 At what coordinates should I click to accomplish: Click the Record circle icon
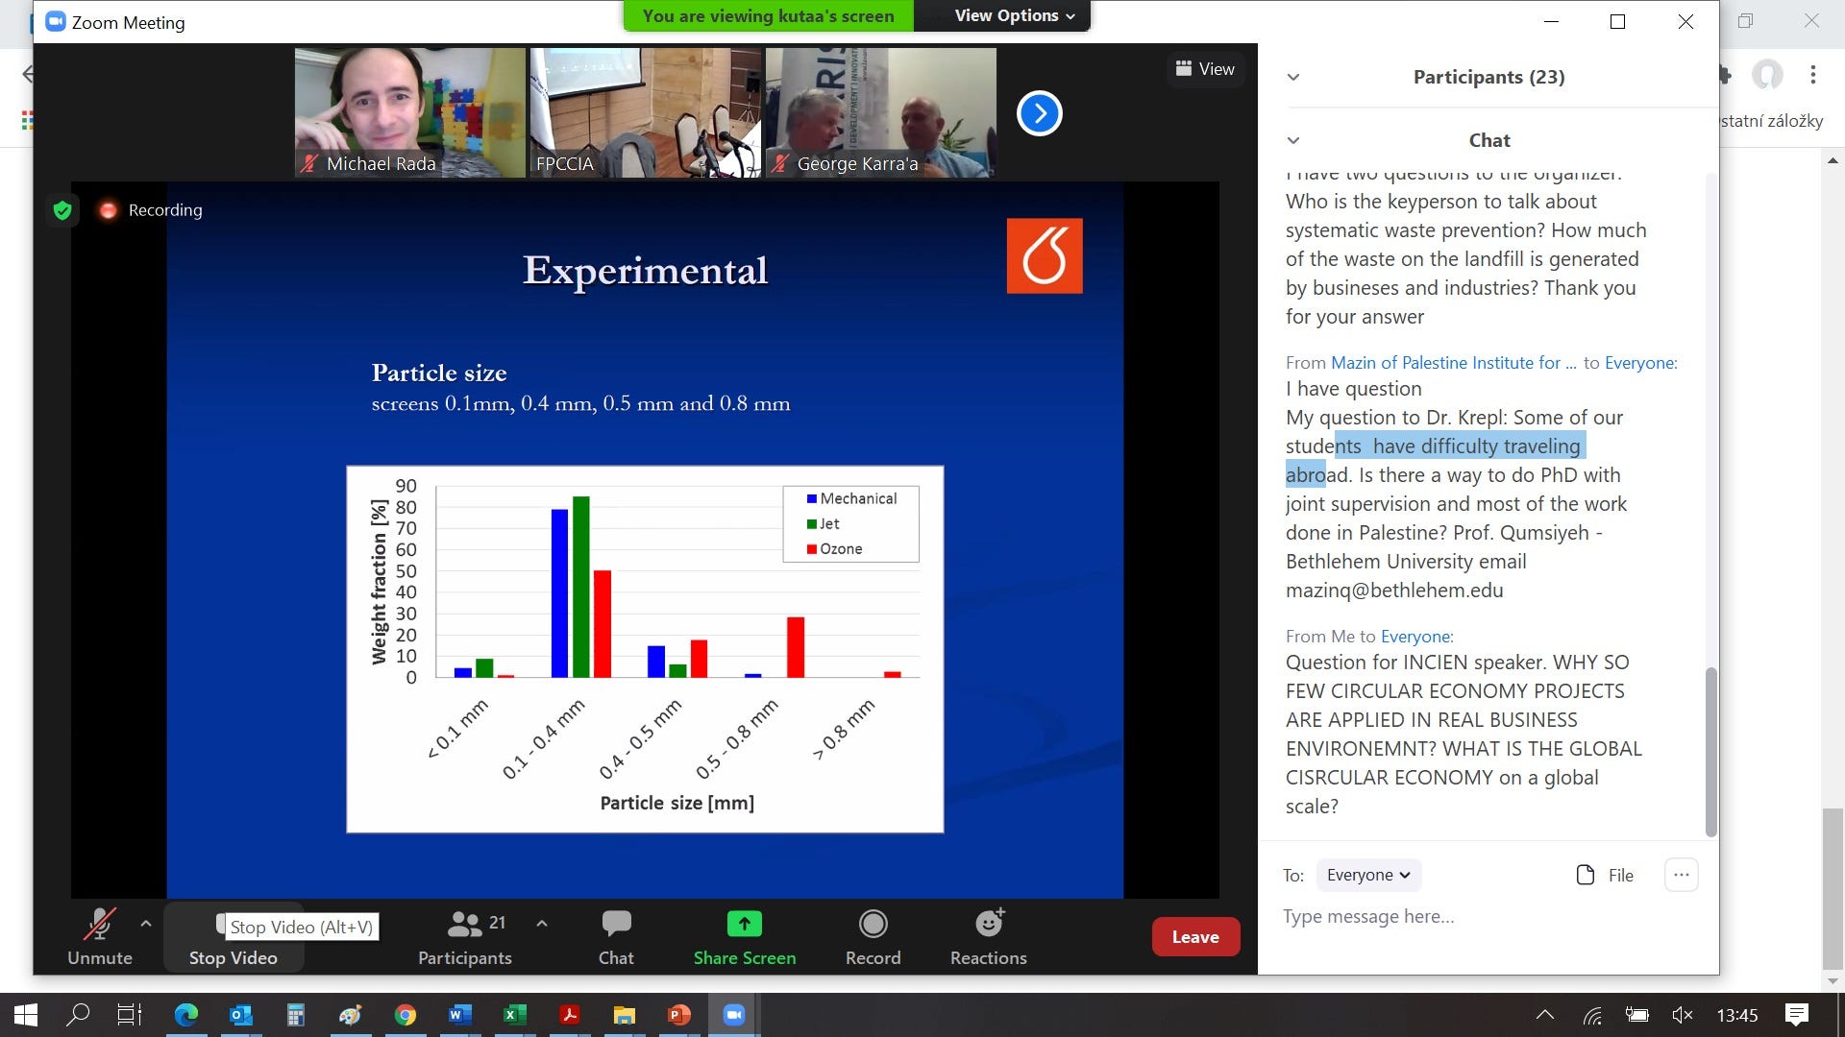(x=873, y=924)
